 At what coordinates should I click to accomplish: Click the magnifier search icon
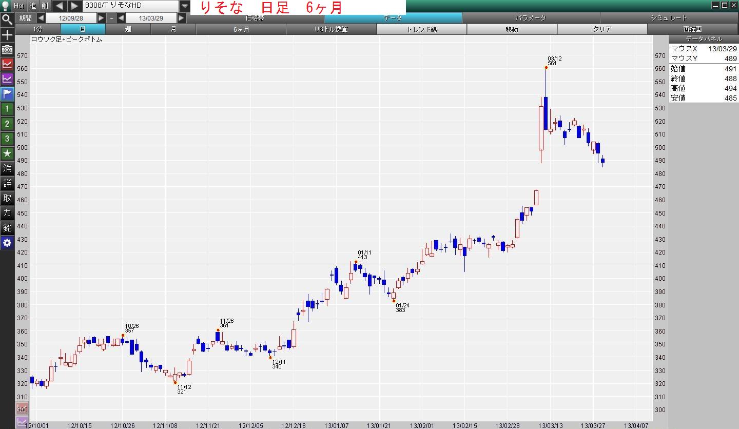[7, 19]
